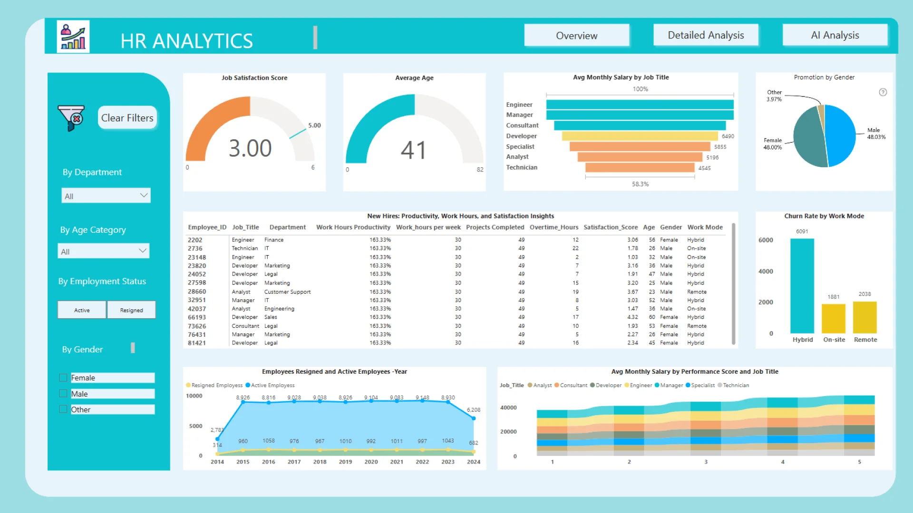Click the Male slice of promotion pie

[x=842, y=135]
